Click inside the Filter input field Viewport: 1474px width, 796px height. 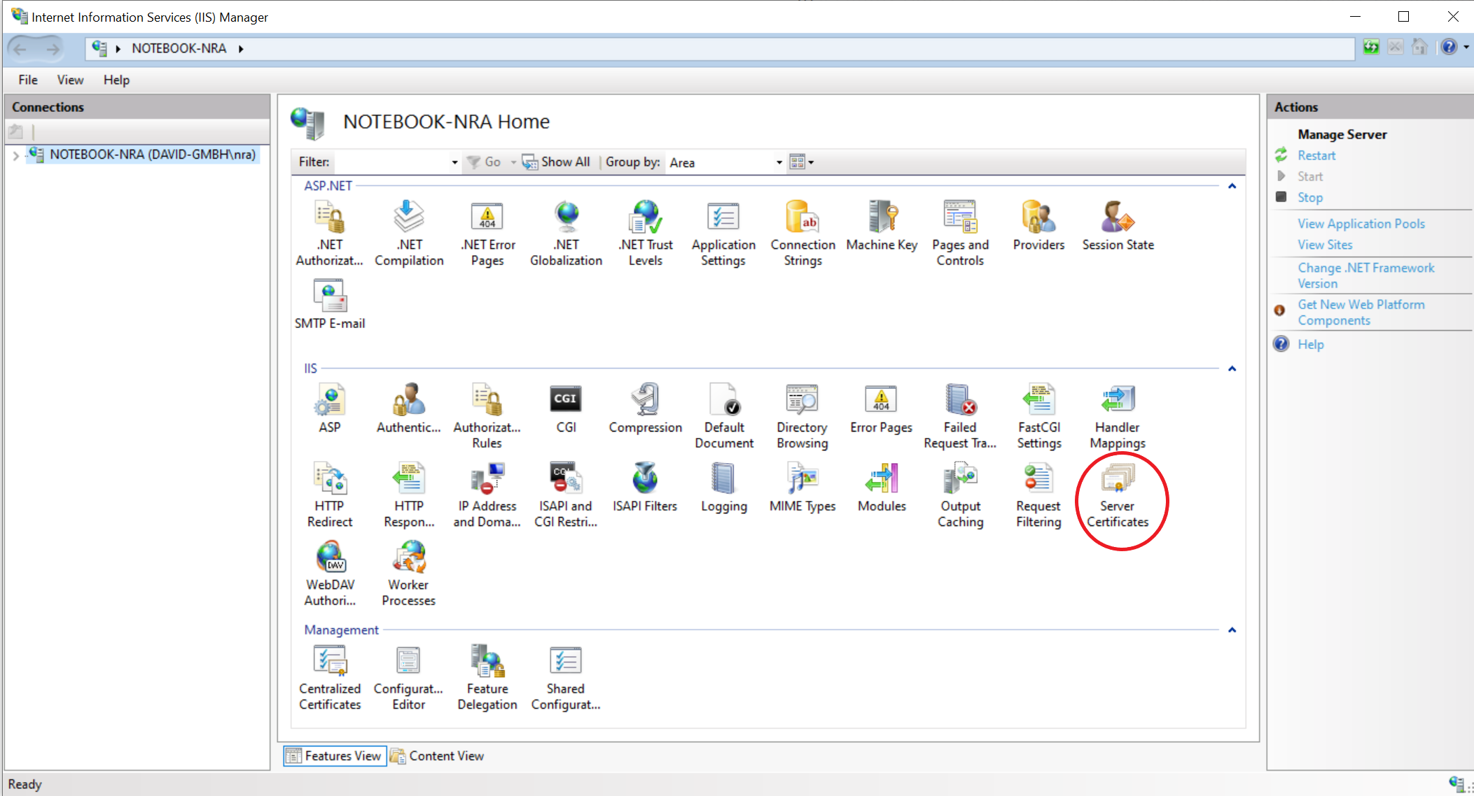(x=392, y=162)
